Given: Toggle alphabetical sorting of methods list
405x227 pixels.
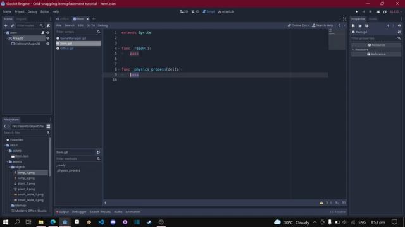Looking at the screenshot, I should coord(99,153).
